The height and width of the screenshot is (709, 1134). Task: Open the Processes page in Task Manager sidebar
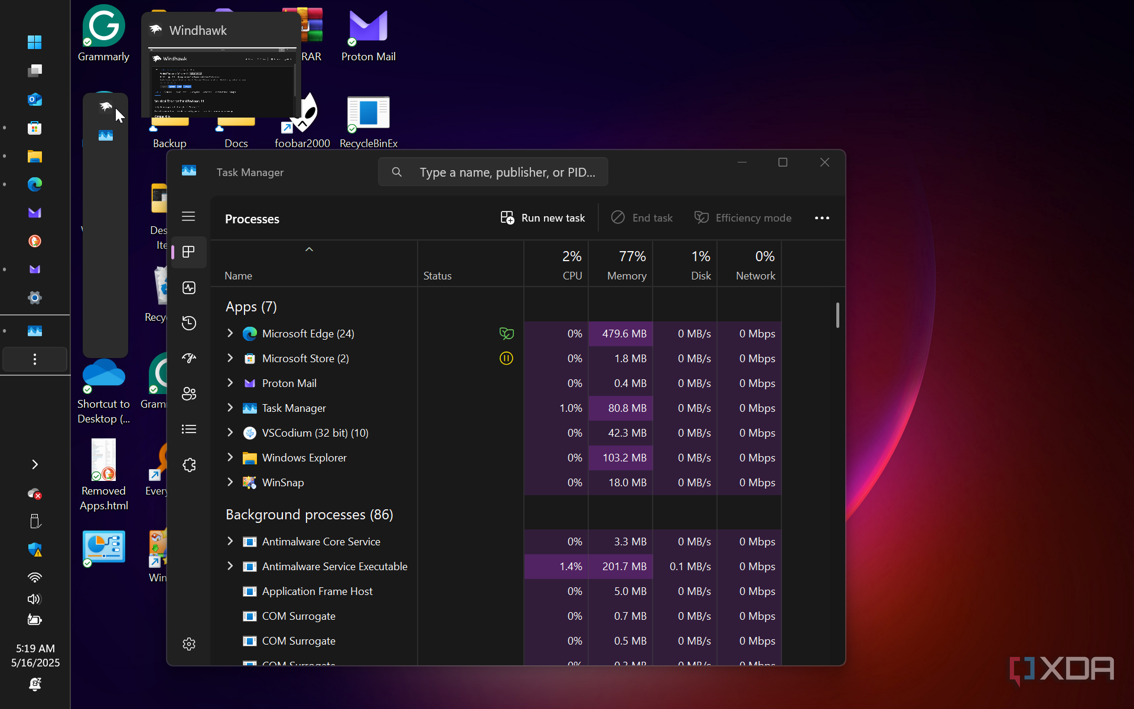[x=189, y=252]
